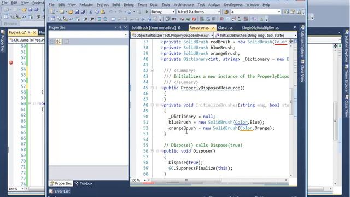Click the New Project icon
The image size is (350, 197).
click(53, 12)
